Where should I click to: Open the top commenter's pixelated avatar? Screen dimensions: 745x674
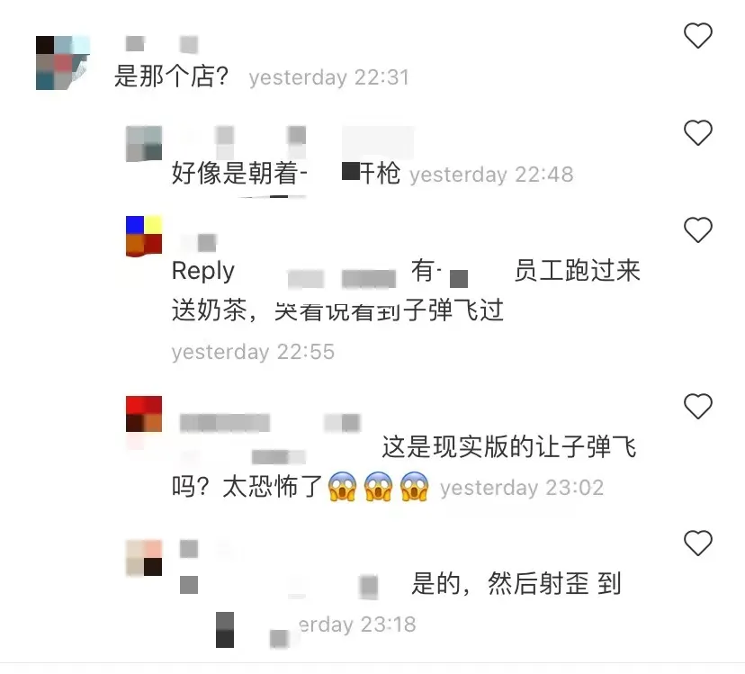coord(63,63)
